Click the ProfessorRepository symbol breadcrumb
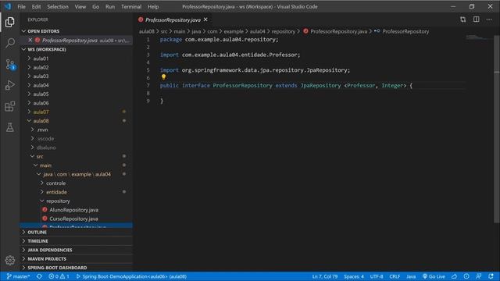Image resolution: width=500 pixels, height=281 pixels. 402,31
